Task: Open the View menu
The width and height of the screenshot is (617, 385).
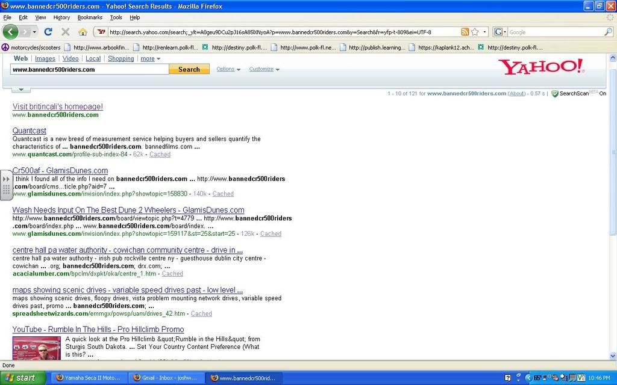Action: click(x=40, y=17)
